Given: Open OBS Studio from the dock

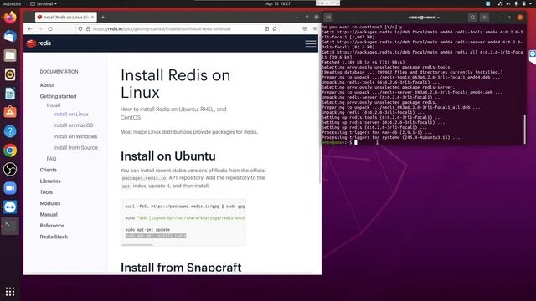Looking at the screenshot, I should [10, 169].
